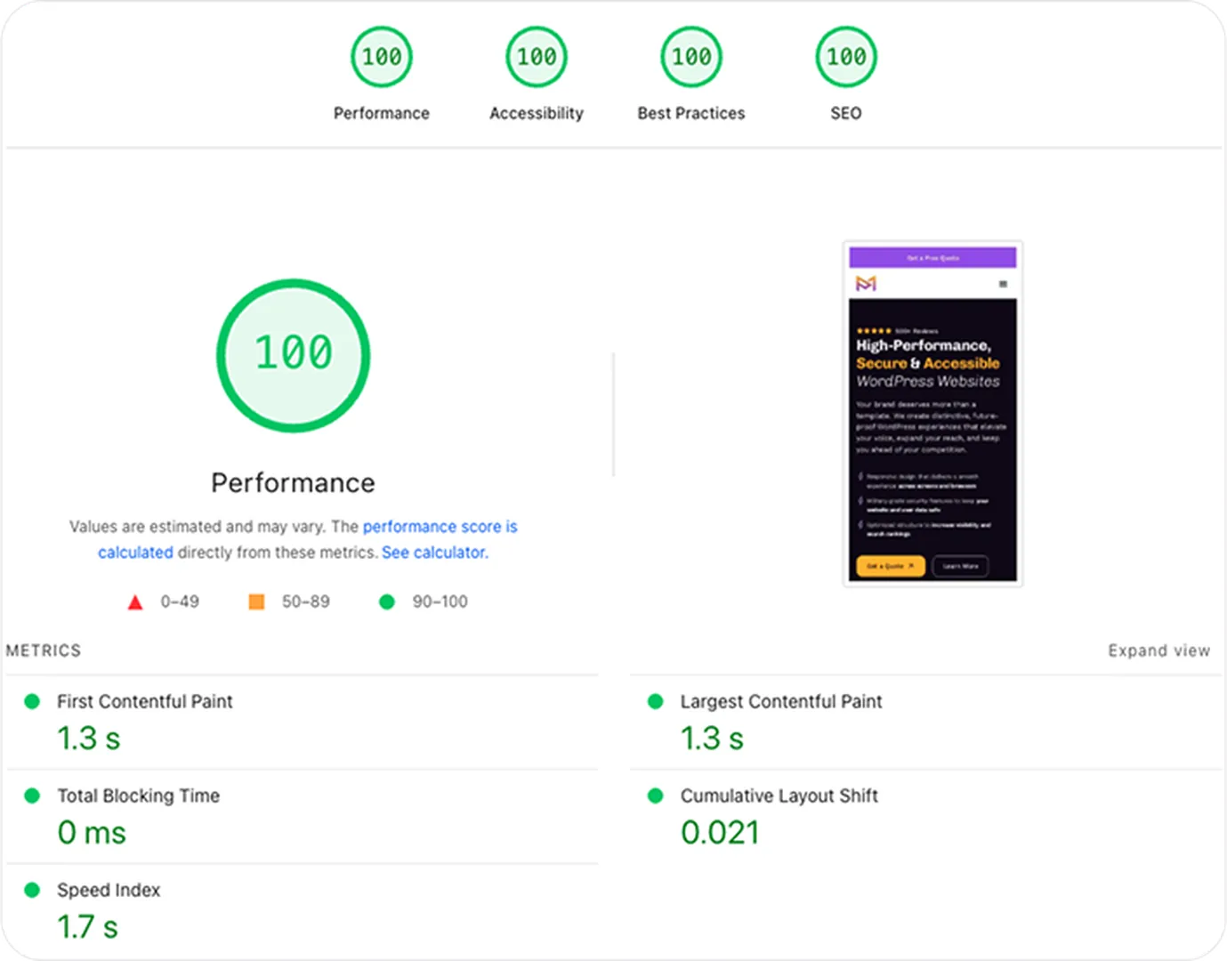Click Expand view to expand all metrics
The width and height of the screenshot is (1227, 961).
click(1158, 650)
